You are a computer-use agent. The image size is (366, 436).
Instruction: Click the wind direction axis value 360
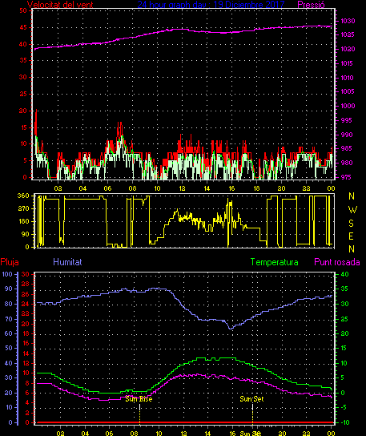[23, 196]
